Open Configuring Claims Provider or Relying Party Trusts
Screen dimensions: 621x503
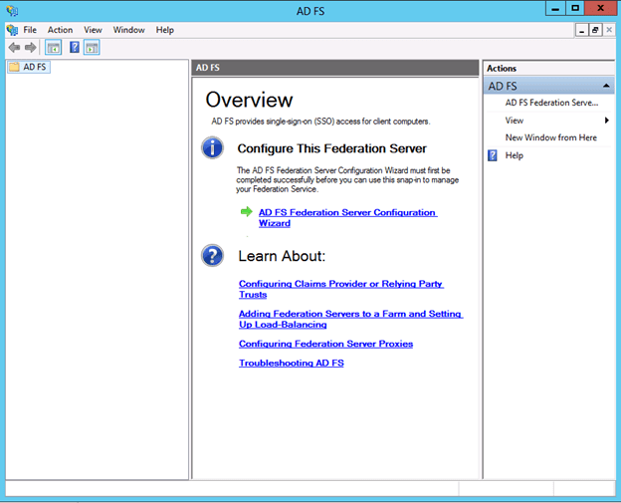(341, 289)
